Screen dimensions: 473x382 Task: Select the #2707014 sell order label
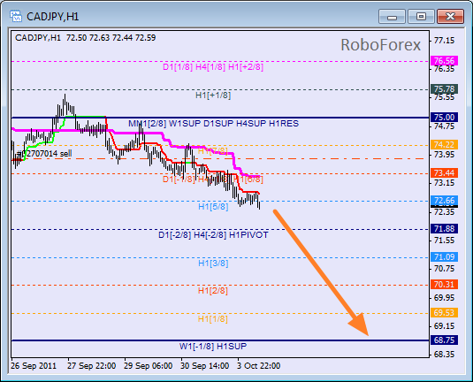click(x=44, y=154)
